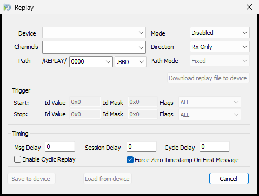Enable Cyclic Replay checkbox

coord(17,159)
